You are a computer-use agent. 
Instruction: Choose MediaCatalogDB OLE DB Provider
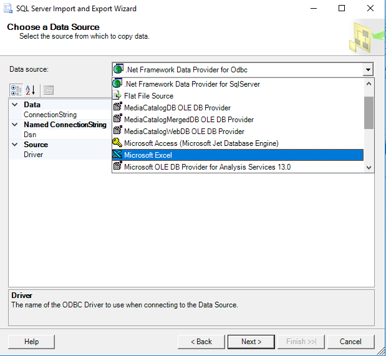click(x=238, y=108)
